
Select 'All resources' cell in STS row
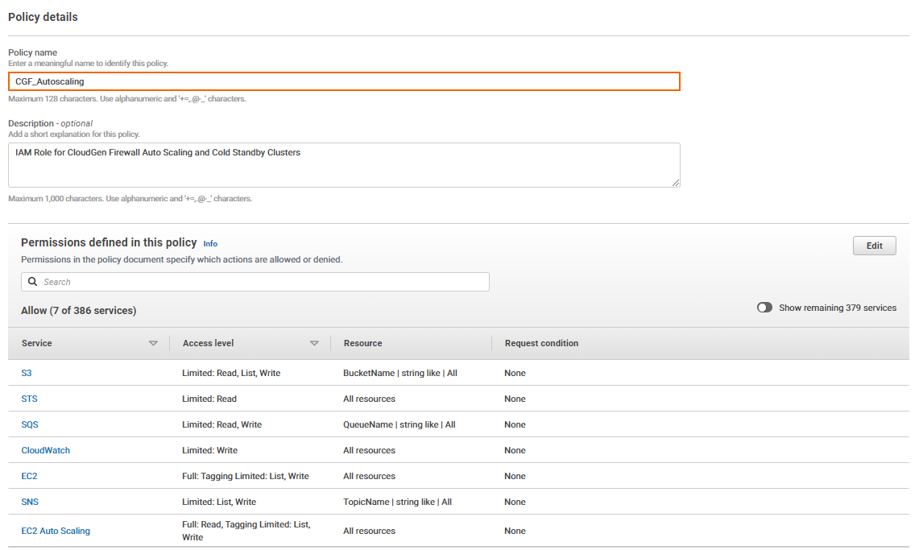[x=370, y=399]
